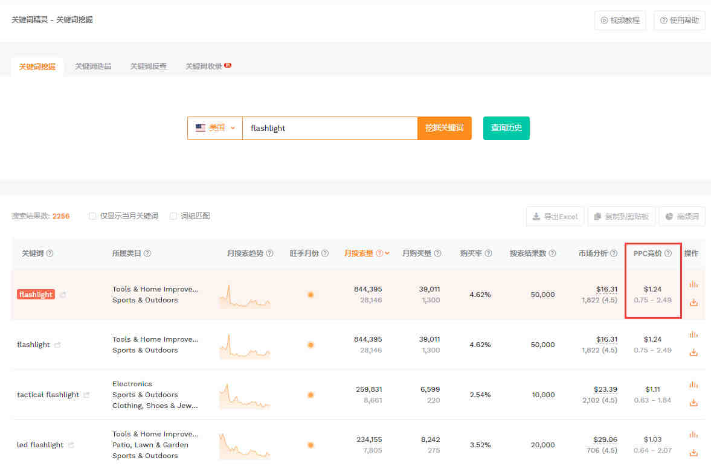Click bar chart icon in second flashlight row
Screen dimensions: 711x469
pos(693,334)
